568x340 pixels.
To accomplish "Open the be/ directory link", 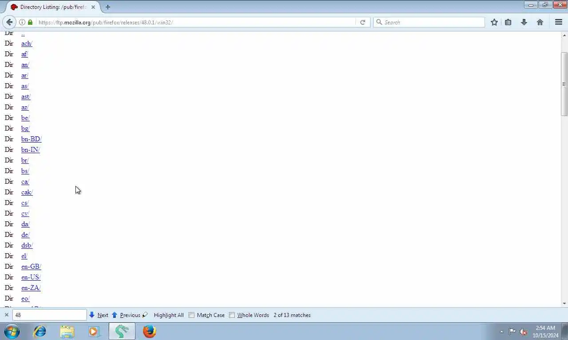I will pyautogui.click(x=25, y=118).
